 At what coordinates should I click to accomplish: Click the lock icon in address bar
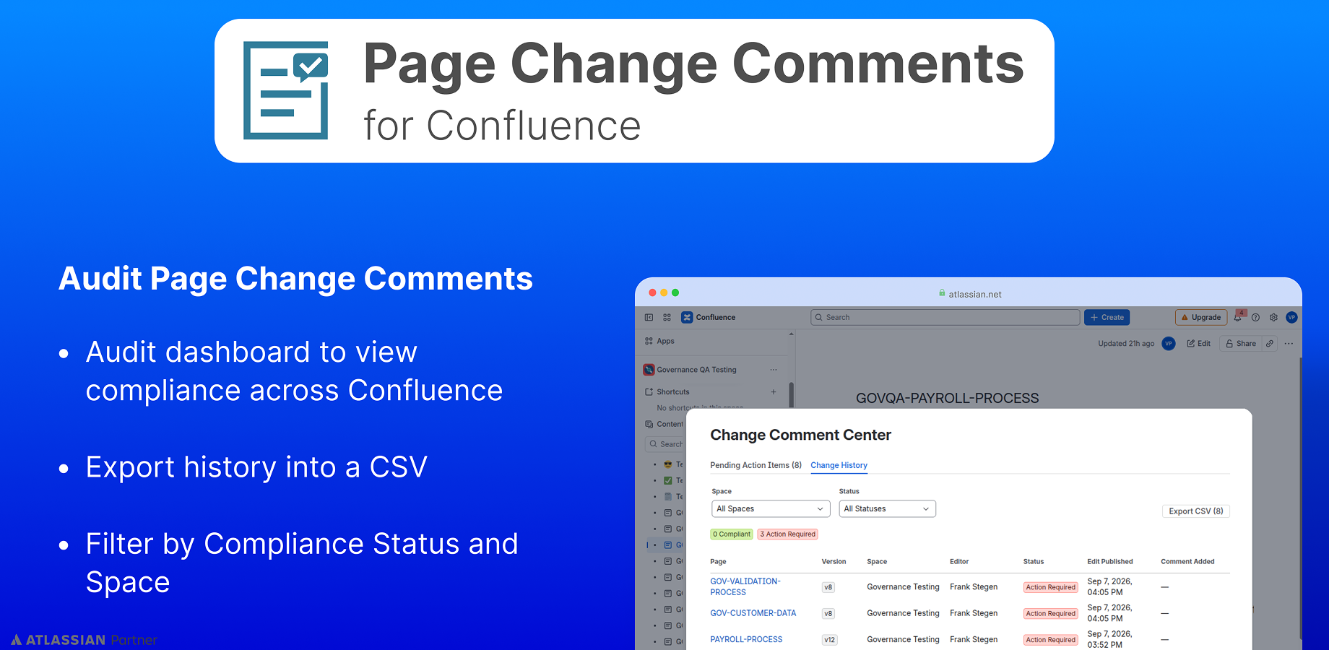coord(942,293)
